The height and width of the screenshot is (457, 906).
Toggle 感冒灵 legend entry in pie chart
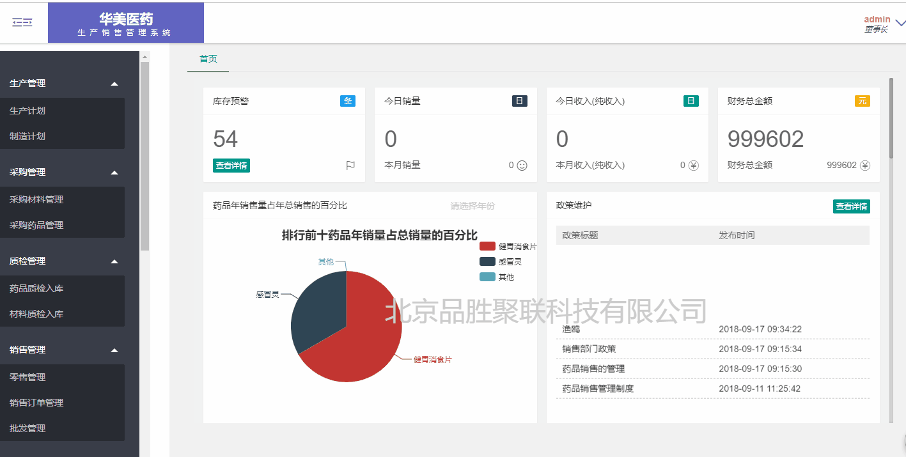point(501,261)
